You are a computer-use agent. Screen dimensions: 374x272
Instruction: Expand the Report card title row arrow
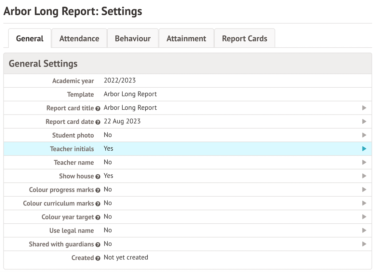point(364,108)
